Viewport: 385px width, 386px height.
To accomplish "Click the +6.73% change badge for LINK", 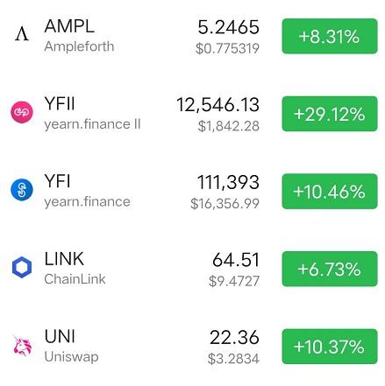I will 330,269.
